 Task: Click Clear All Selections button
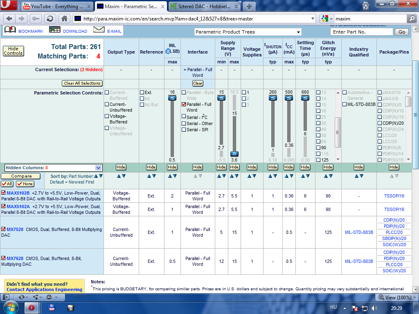coord(82,83)
